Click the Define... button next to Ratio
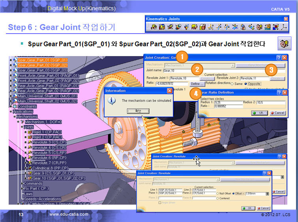 [197, 84]
